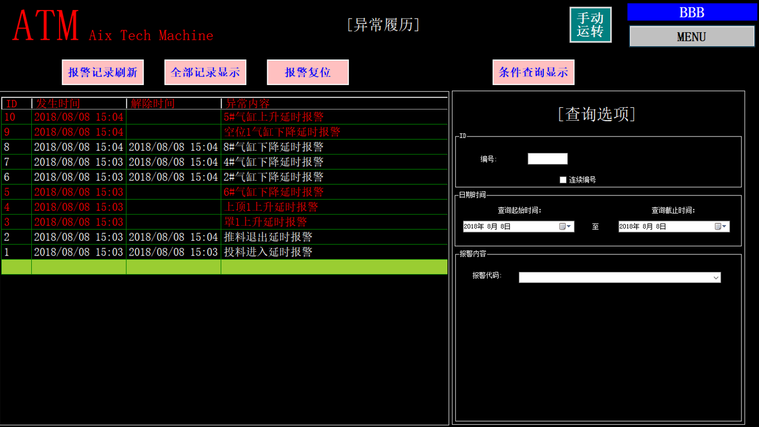Image resolution: width=759 pixels, height=427 pixels.
Task: Click the 报警记录刷新 refresh button
Action: click(103, 72)
